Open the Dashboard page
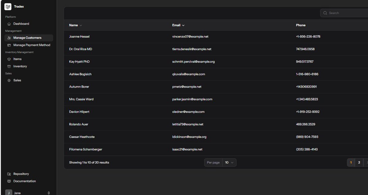Screen dimensions: 368x195 coord(29,24)
